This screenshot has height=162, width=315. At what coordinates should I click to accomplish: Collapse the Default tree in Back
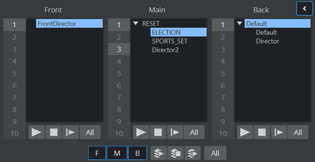[240, 23]
